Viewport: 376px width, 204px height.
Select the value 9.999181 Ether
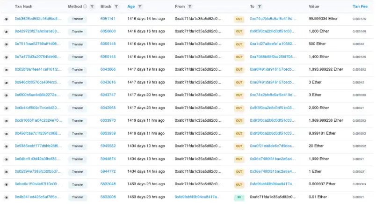pyautogui.click(x=322, y=133)
